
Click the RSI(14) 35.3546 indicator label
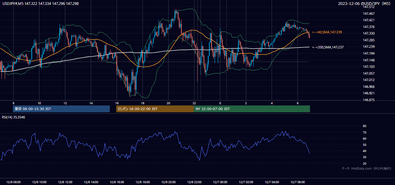click(14, 117)
